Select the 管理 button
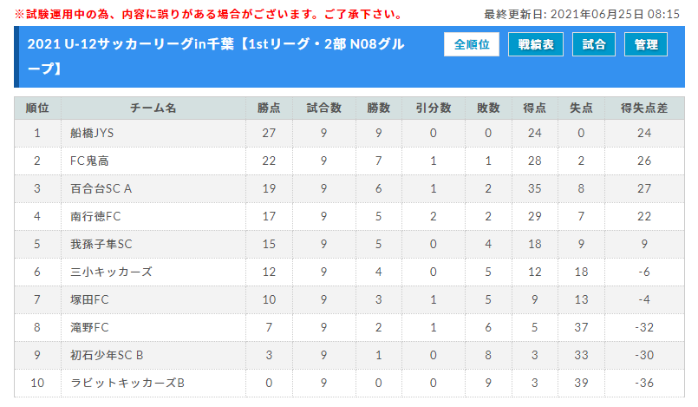The image size is (698, 407). (646, 44)
